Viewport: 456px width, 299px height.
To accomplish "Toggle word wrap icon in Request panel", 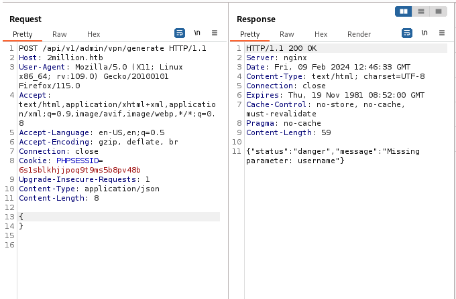I will coord(180,33).
